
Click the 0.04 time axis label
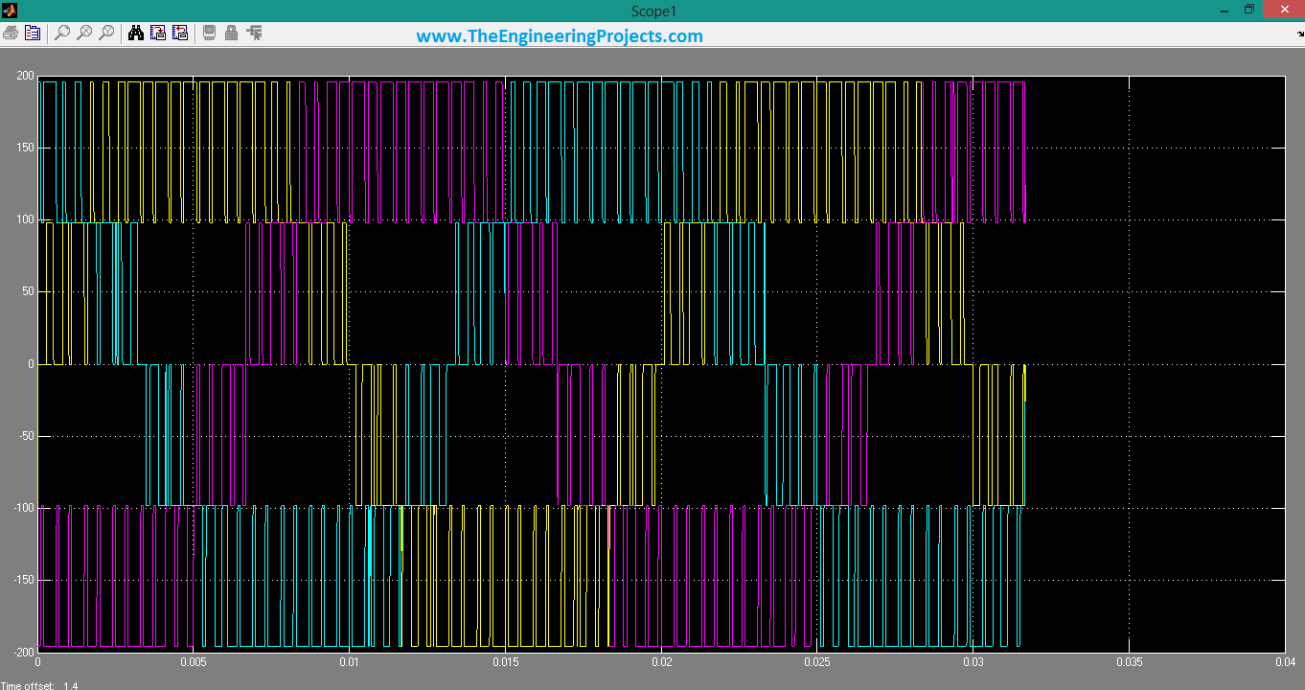tap(1284, 662)
